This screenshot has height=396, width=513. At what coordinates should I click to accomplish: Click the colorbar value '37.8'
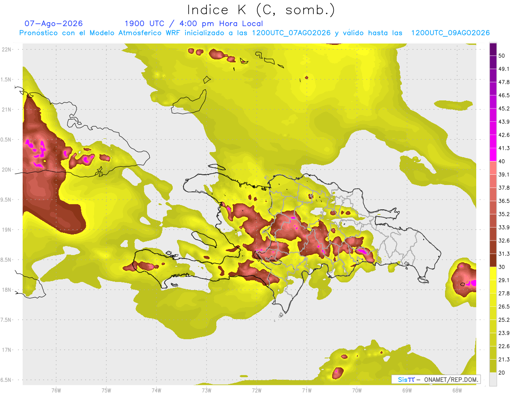pos(504,188)
